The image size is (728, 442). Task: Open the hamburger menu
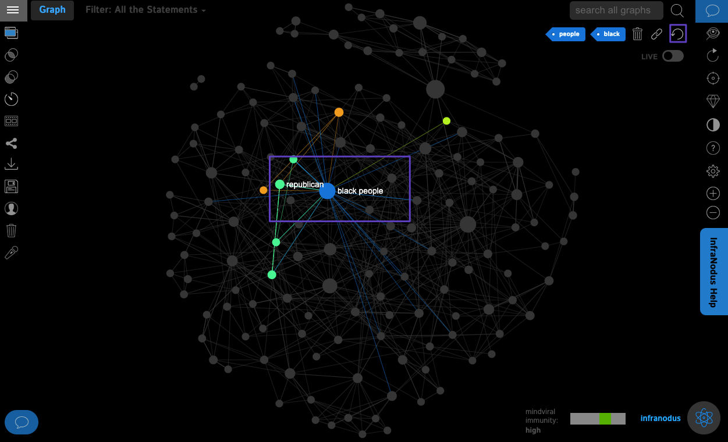13,10
